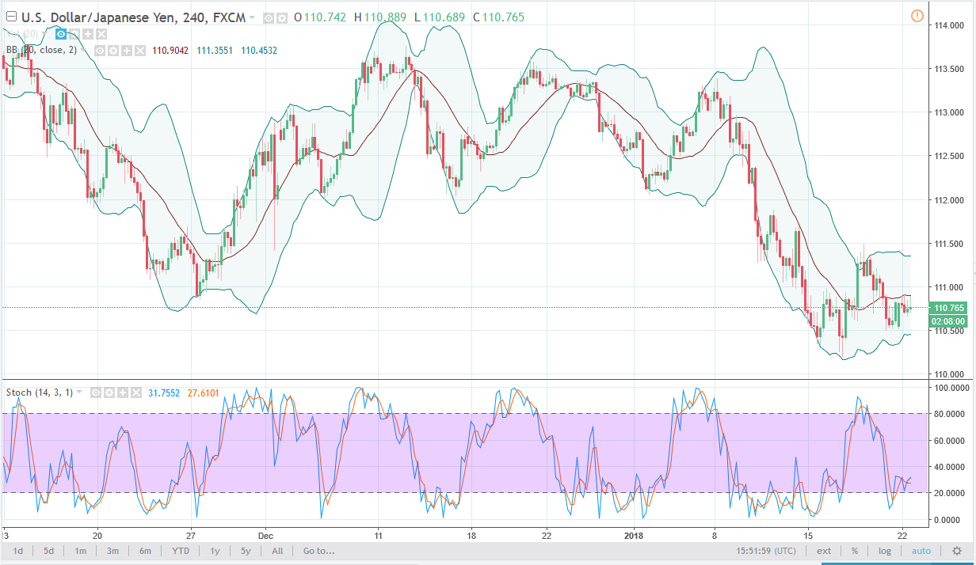Screen dimensions: 976x565
Task: Select the All time range
Action: [277, 551]
